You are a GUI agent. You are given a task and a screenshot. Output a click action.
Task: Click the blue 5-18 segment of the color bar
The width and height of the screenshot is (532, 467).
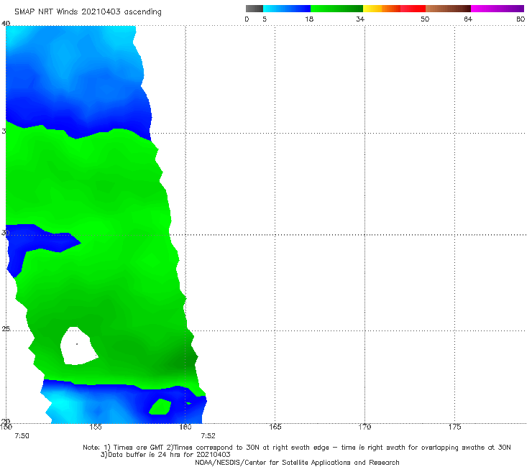click(287, 9)
